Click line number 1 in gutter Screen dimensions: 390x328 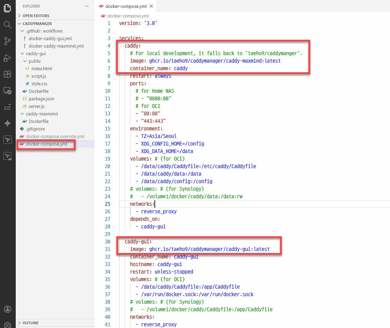pos(109,23)
